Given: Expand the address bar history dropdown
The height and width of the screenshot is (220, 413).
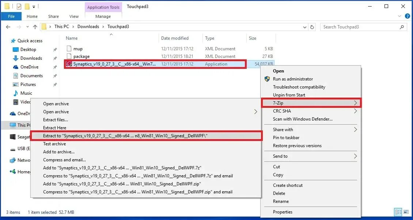Looking at the screenshot, I should [x=305, y=27].
